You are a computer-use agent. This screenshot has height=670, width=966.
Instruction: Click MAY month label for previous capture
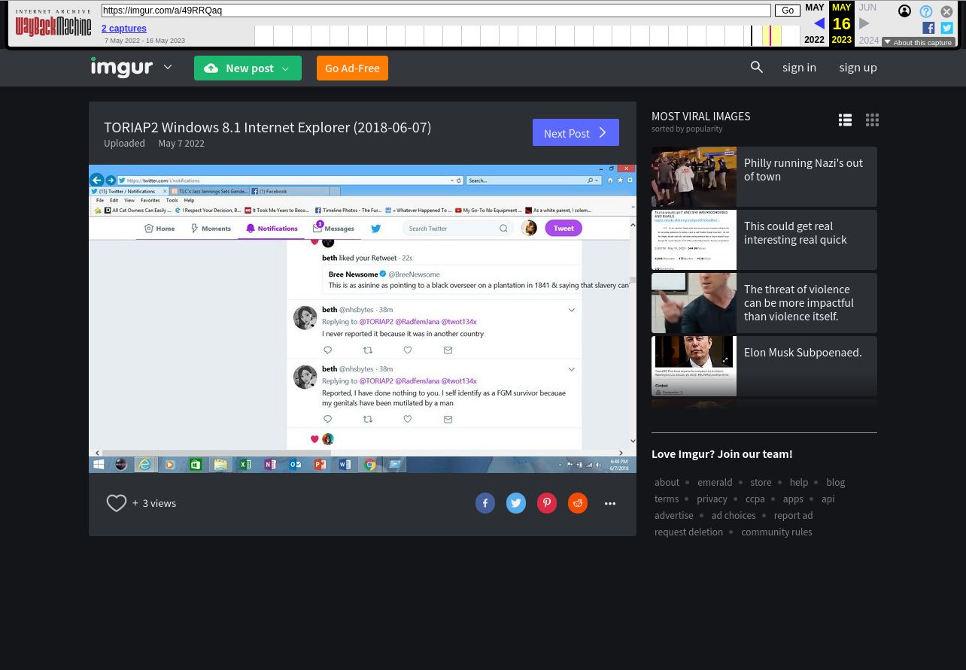pyautogui.click(x=814, y=8)
